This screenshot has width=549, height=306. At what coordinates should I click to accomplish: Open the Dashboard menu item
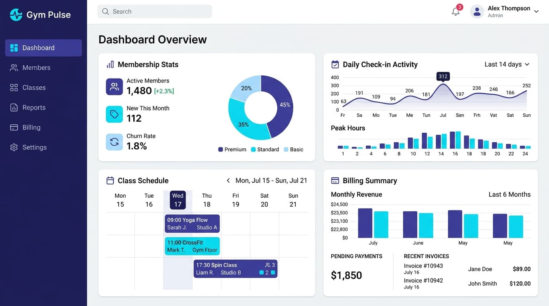coord(43,48)
